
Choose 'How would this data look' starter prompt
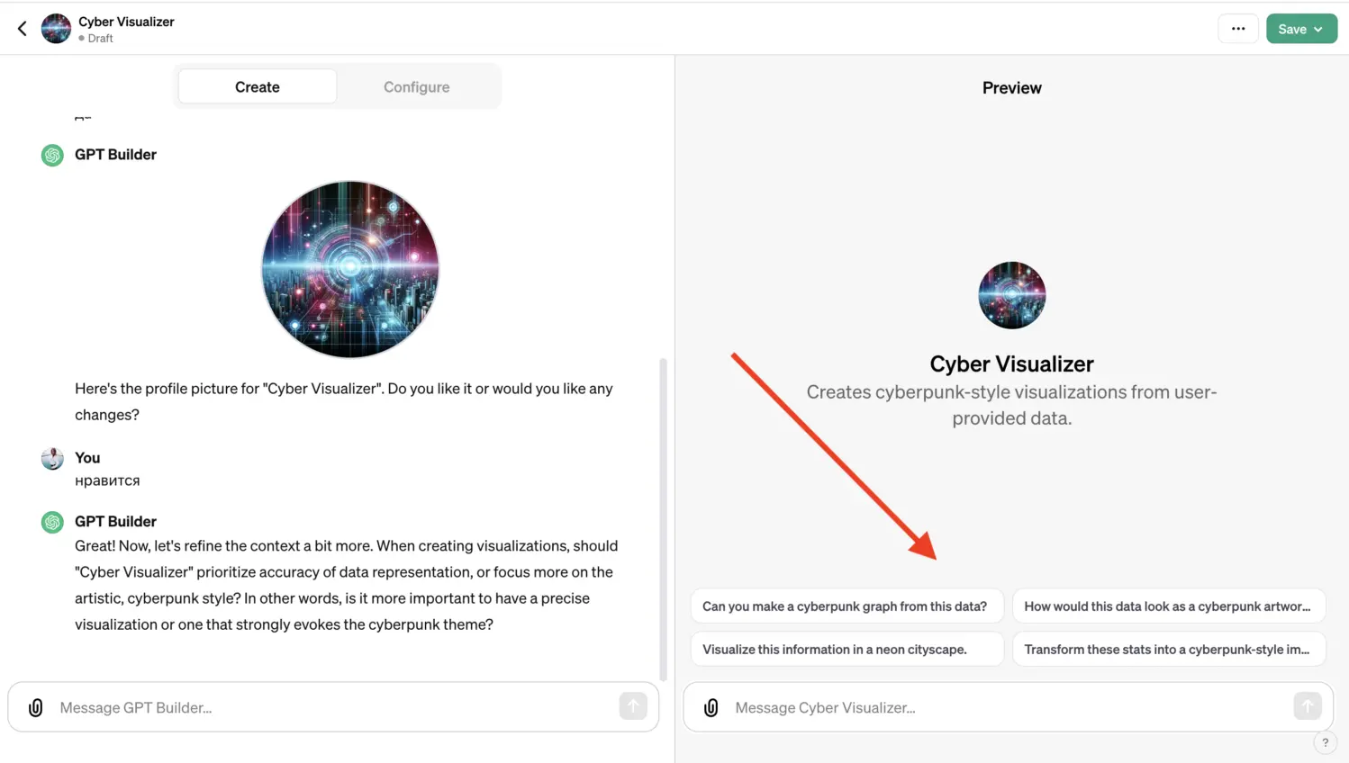(x=1168, y=606)
